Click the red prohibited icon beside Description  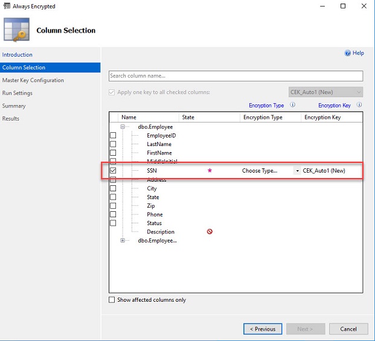click(210, 232)
